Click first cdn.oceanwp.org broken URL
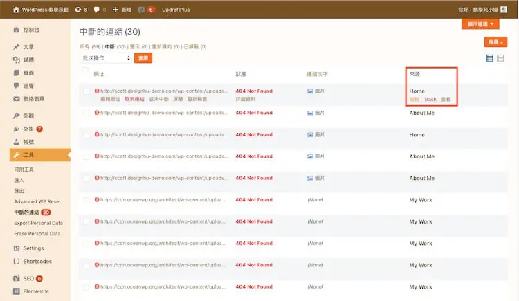Screen dimensions: 519x301 (x=163, y=200)
